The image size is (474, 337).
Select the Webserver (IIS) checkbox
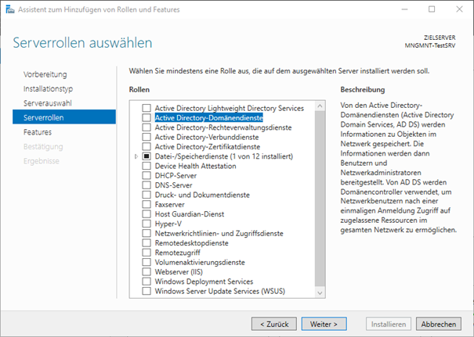coord(146,272)
